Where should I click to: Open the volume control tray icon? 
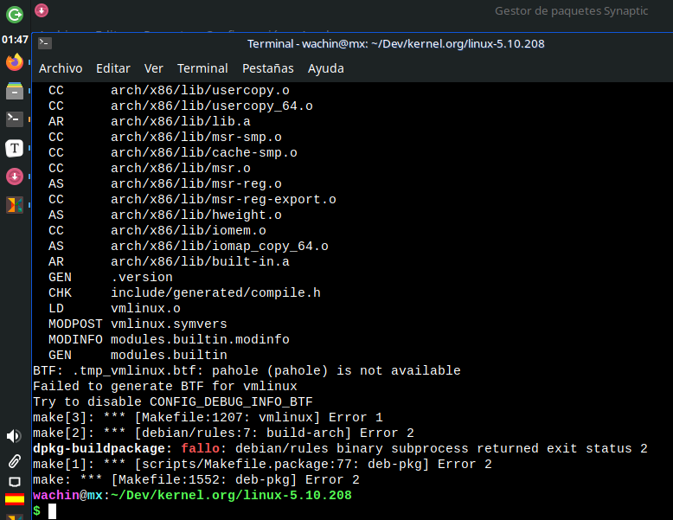point(14,436)
